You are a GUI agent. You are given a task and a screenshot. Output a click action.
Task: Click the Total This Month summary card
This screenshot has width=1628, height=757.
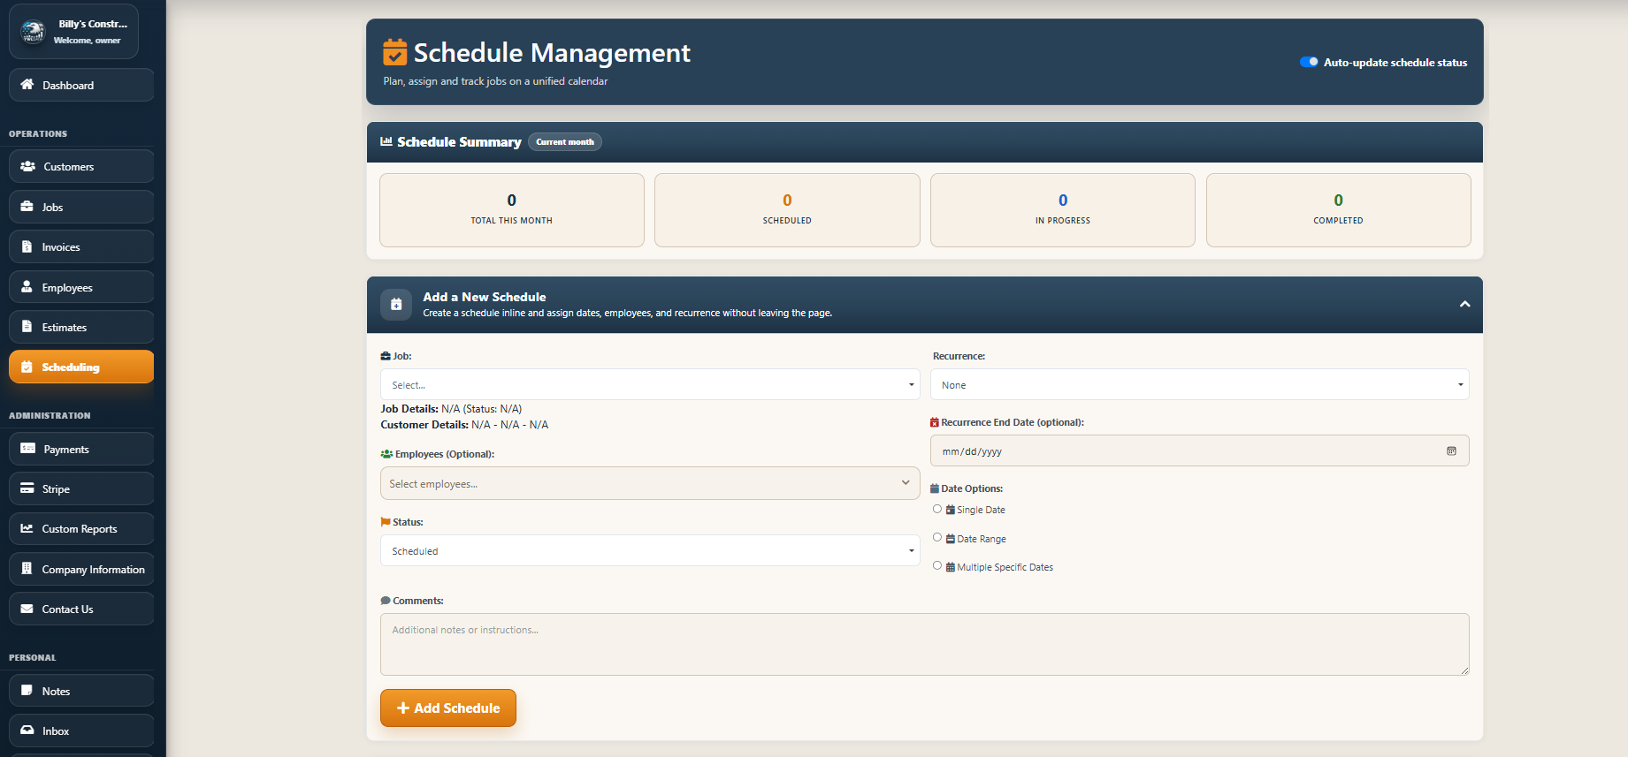pos(512,210)
